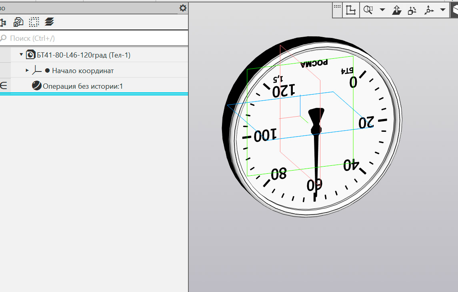458x292 pixels.
Task: Toggle visibility dot next to Начало координат
Action: click(47, 71)
